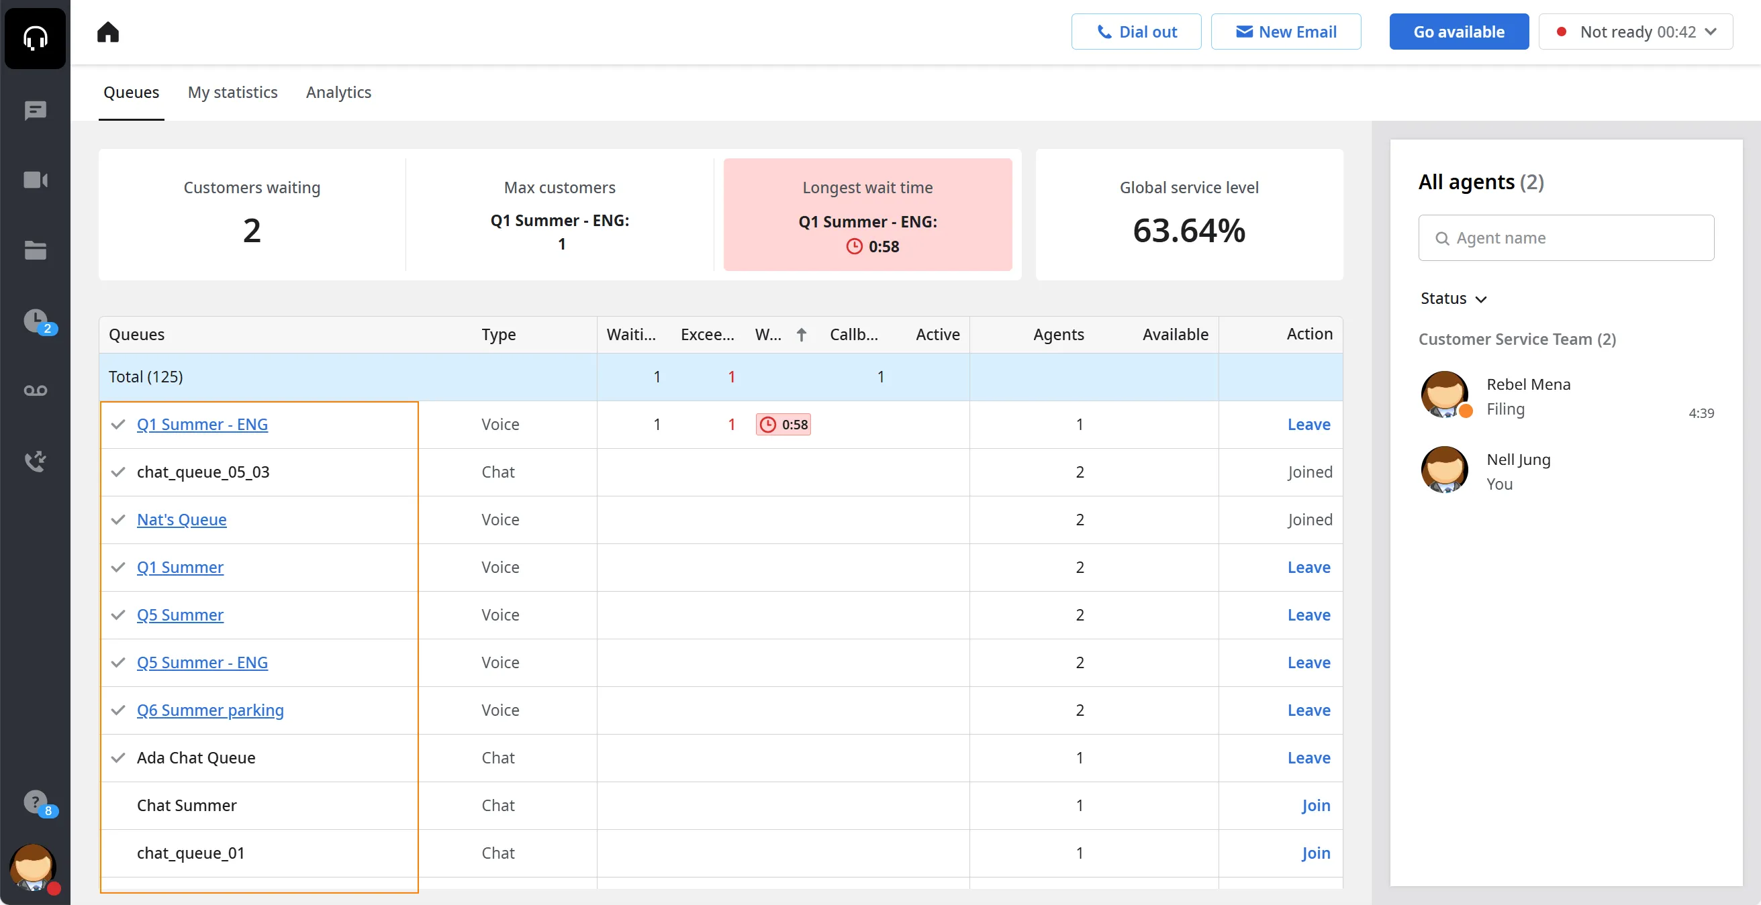Switch to the Analytics tab
This screenshot has height=905, width=1761.
click(338, 92)
